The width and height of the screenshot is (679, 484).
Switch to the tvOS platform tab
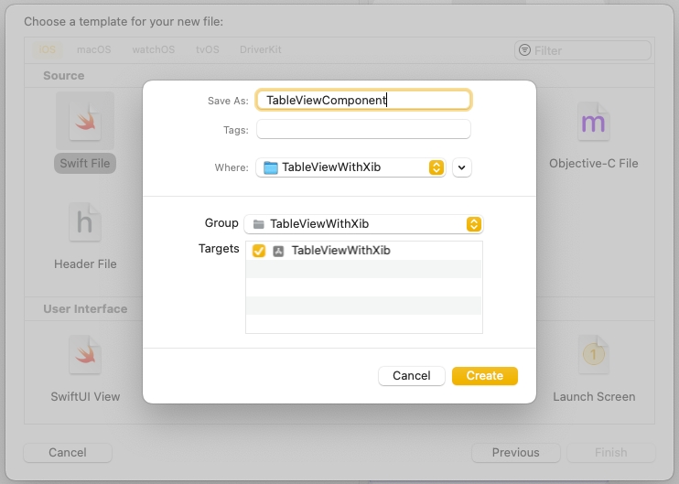[x=207, y=50]
